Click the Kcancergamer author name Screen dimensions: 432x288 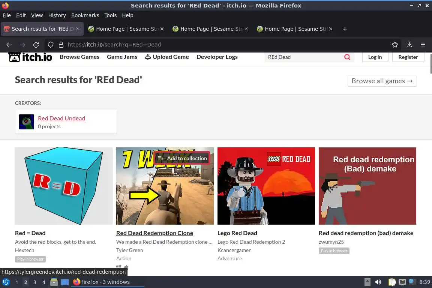(234, 250)
